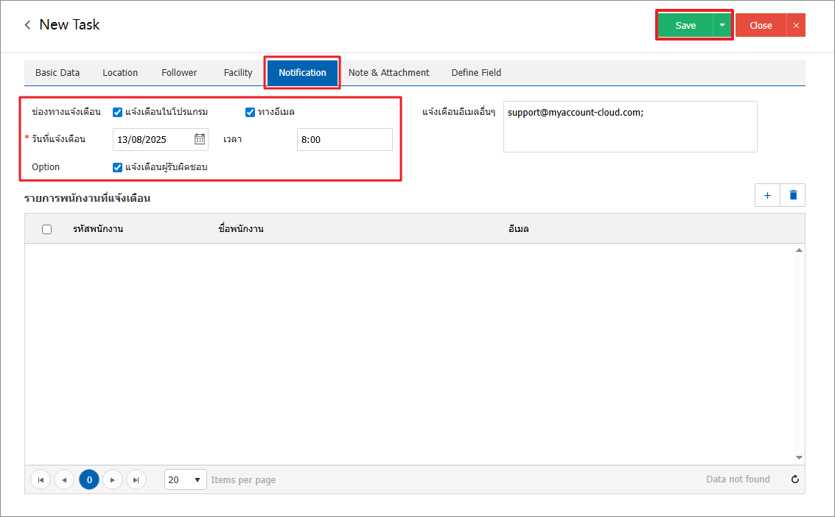Toggle the แจ้งเตือนในโปรแกรม checkbox

(x=117, y=112)
